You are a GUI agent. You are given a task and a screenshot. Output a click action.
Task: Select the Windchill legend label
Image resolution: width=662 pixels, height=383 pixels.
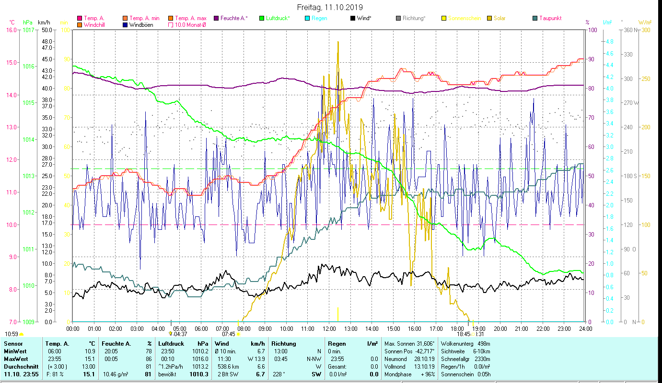[95, 25]
